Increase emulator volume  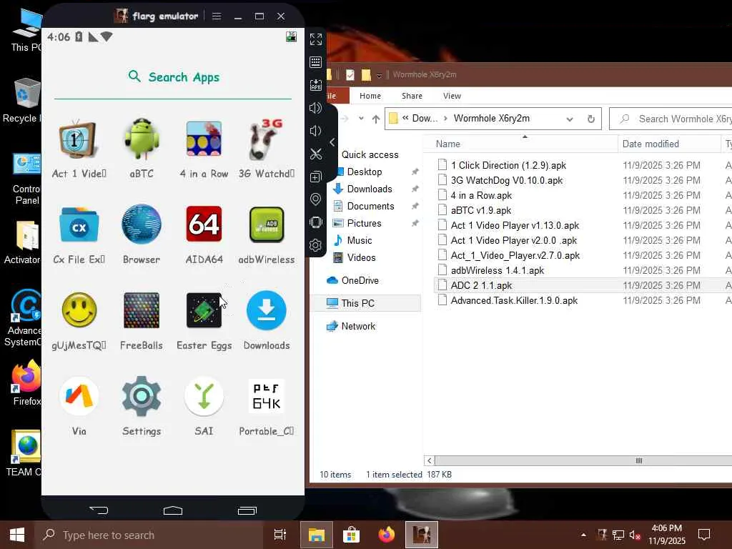(316, 108)
